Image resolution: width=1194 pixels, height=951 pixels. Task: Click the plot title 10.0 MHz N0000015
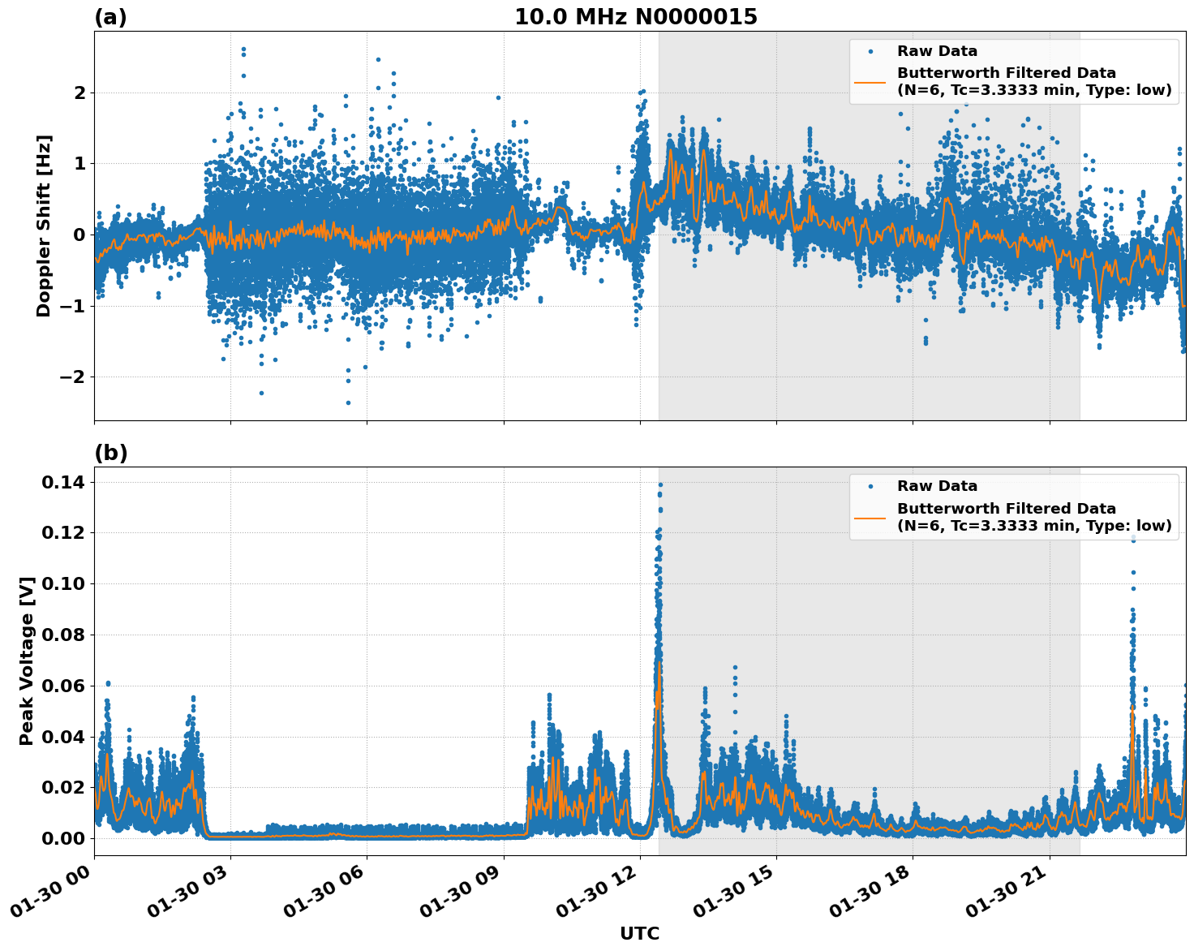pos(638,15)
